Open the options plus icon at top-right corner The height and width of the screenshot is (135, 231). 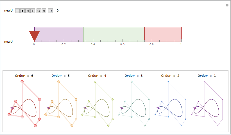(x=227, y=5)
